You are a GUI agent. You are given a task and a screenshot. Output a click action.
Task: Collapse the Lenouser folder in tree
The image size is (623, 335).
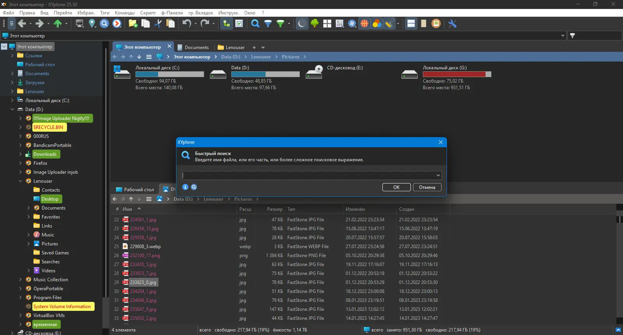point(21,181)
